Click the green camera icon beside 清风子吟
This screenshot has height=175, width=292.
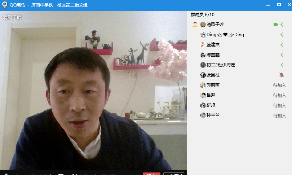click(x=276, y=25)
